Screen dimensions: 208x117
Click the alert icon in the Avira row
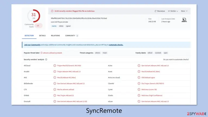click(x=139, y=77)
